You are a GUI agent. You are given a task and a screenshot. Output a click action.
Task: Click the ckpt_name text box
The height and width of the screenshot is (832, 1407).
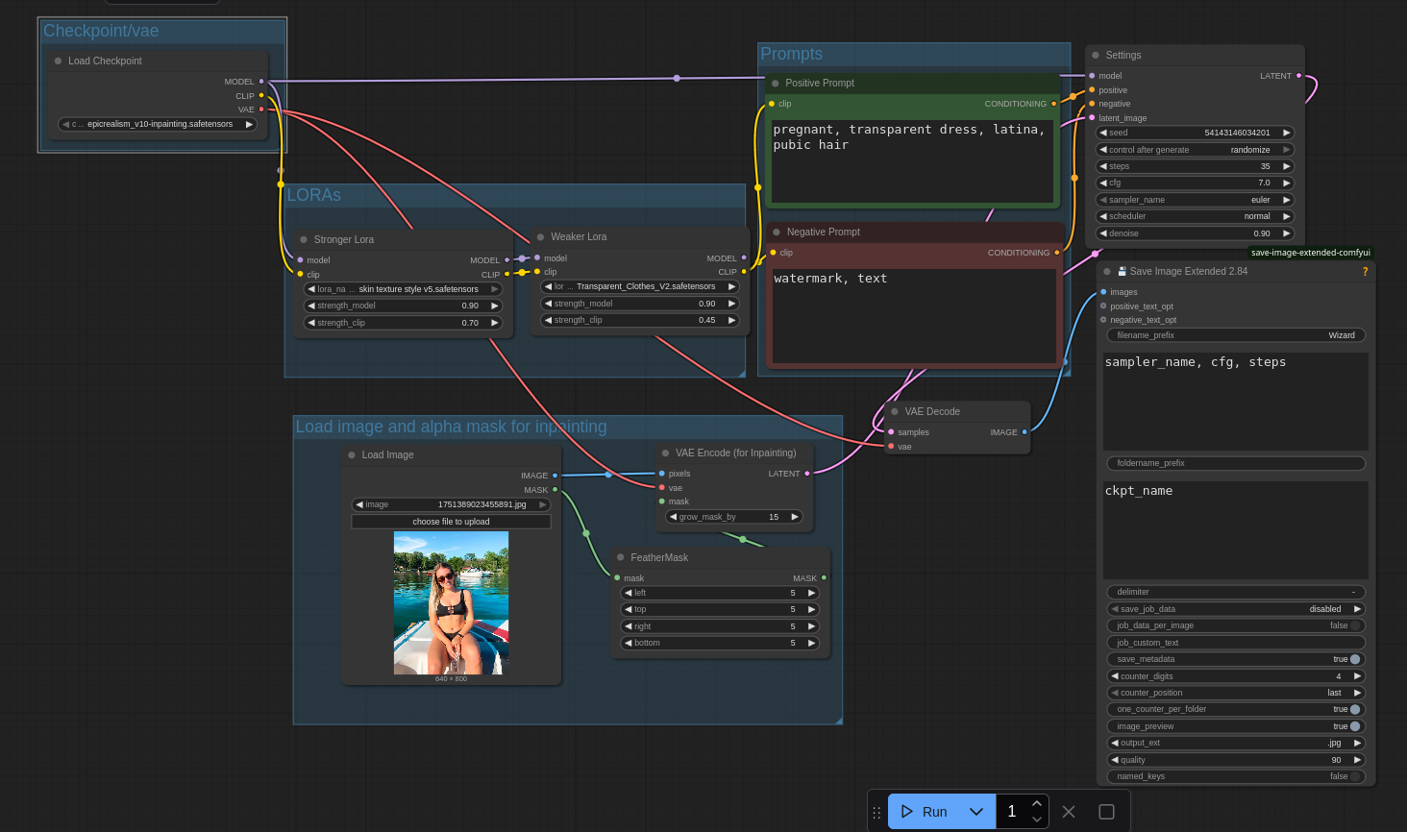click(x=1236, y=529)
